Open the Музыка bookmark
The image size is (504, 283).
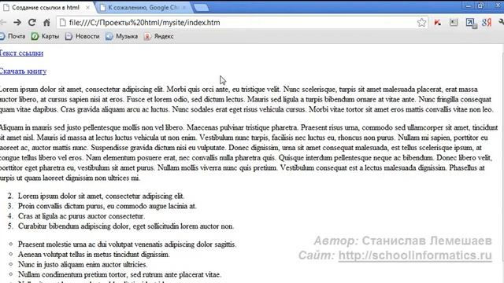click(x=122, y=36)
